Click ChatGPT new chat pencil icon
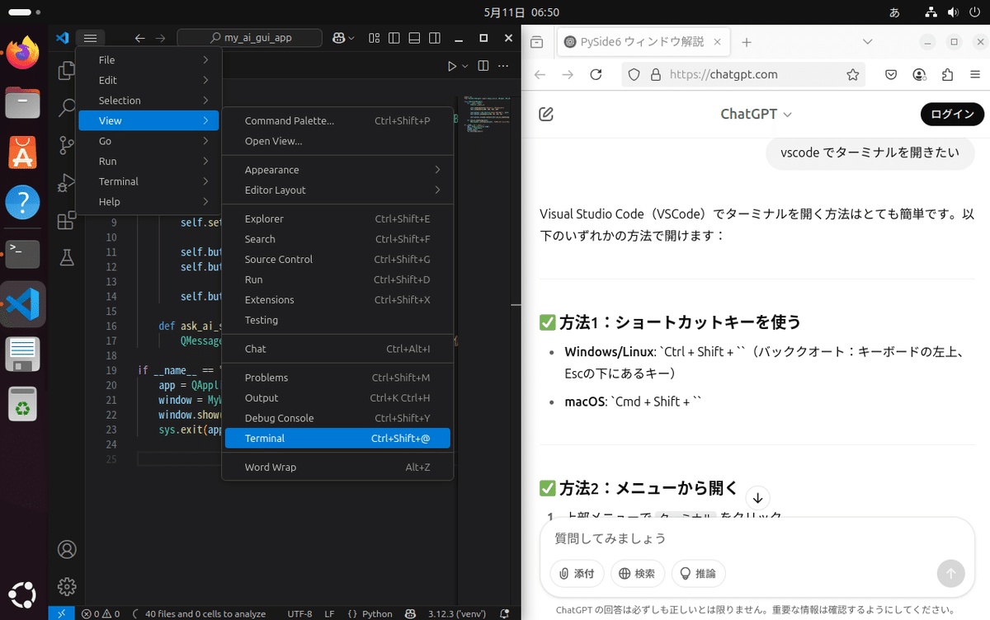Viewport: 990px width, 620px height. [545, 114]
